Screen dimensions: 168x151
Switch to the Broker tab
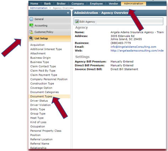[x=61, y=4]
